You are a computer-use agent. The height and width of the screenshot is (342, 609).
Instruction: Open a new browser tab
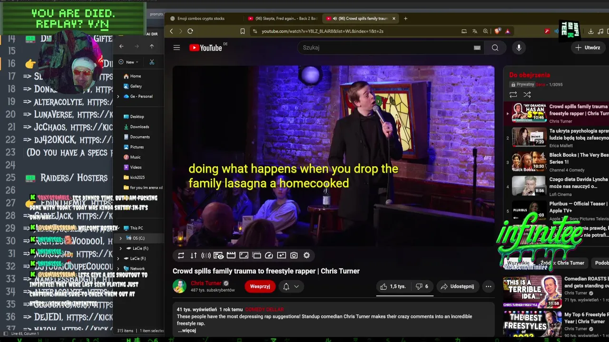(405, 19)
